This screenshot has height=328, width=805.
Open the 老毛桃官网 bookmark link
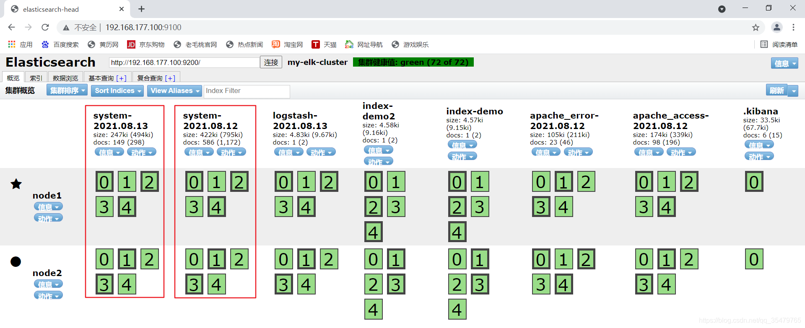[x=195, y=44]
